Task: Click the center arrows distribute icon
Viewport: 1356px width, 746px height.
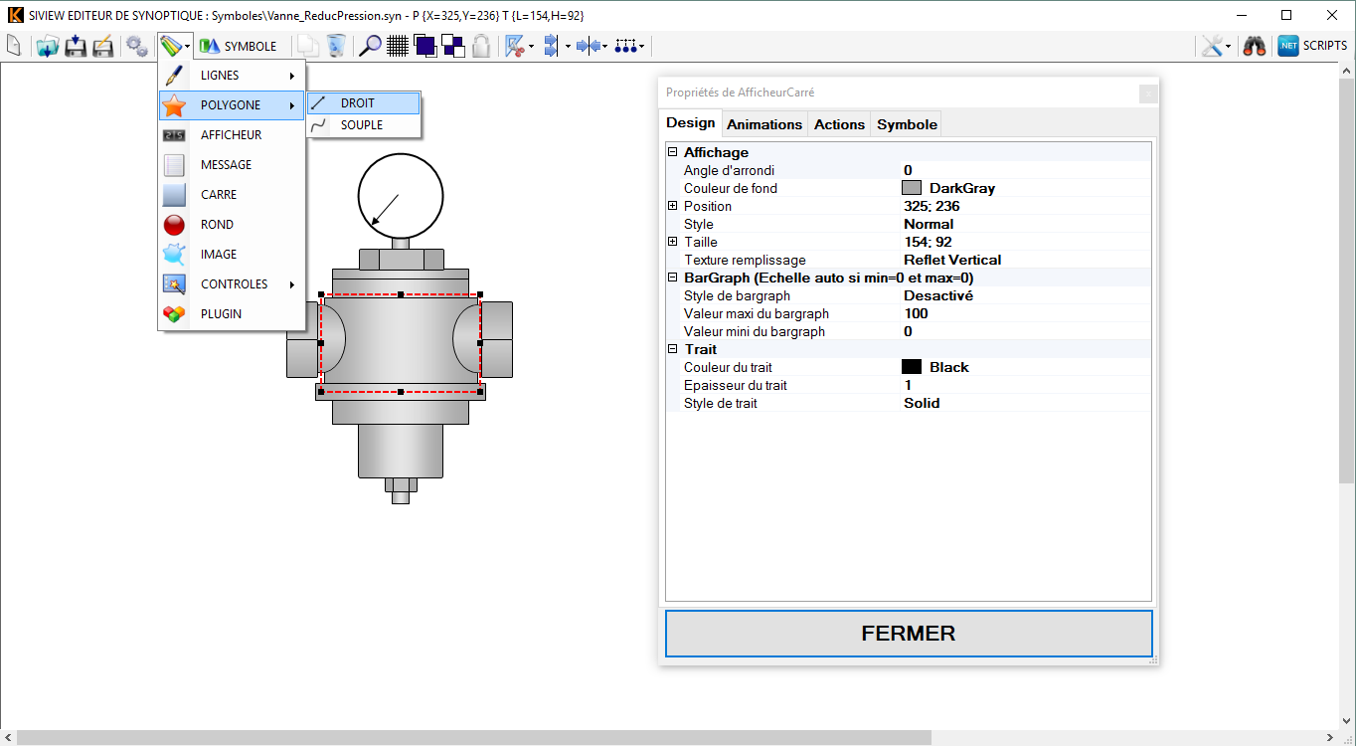Action: coord(590,46)
